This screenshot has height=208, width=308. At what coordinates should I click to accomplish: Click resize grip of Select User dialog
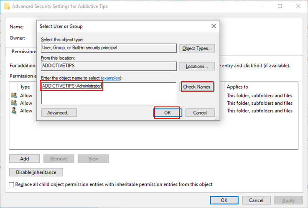coord(217,118)
